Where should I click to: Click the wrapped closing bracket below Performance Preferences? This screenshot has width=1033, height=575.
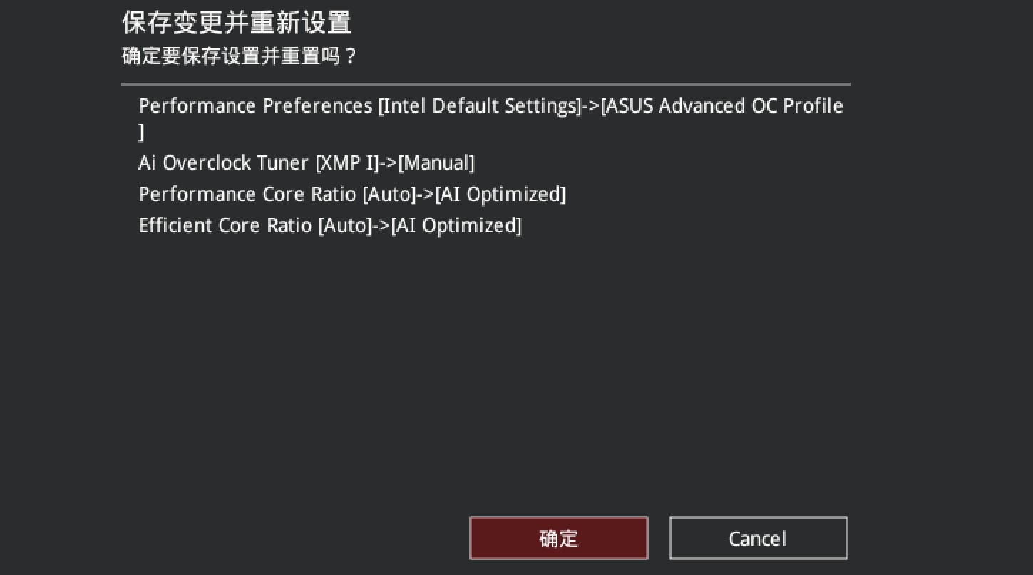click(141, 133)
